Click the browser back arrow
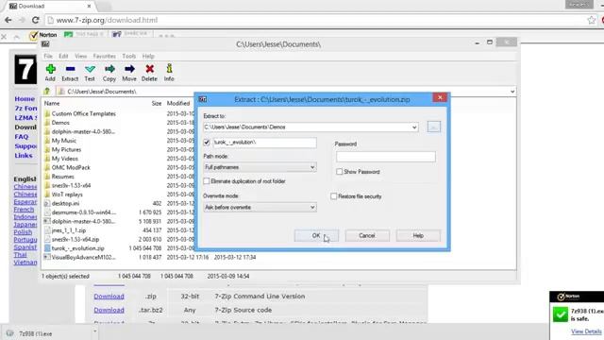Image resolution: width=604 pixels, height=340 pixels. pos(8,20)
